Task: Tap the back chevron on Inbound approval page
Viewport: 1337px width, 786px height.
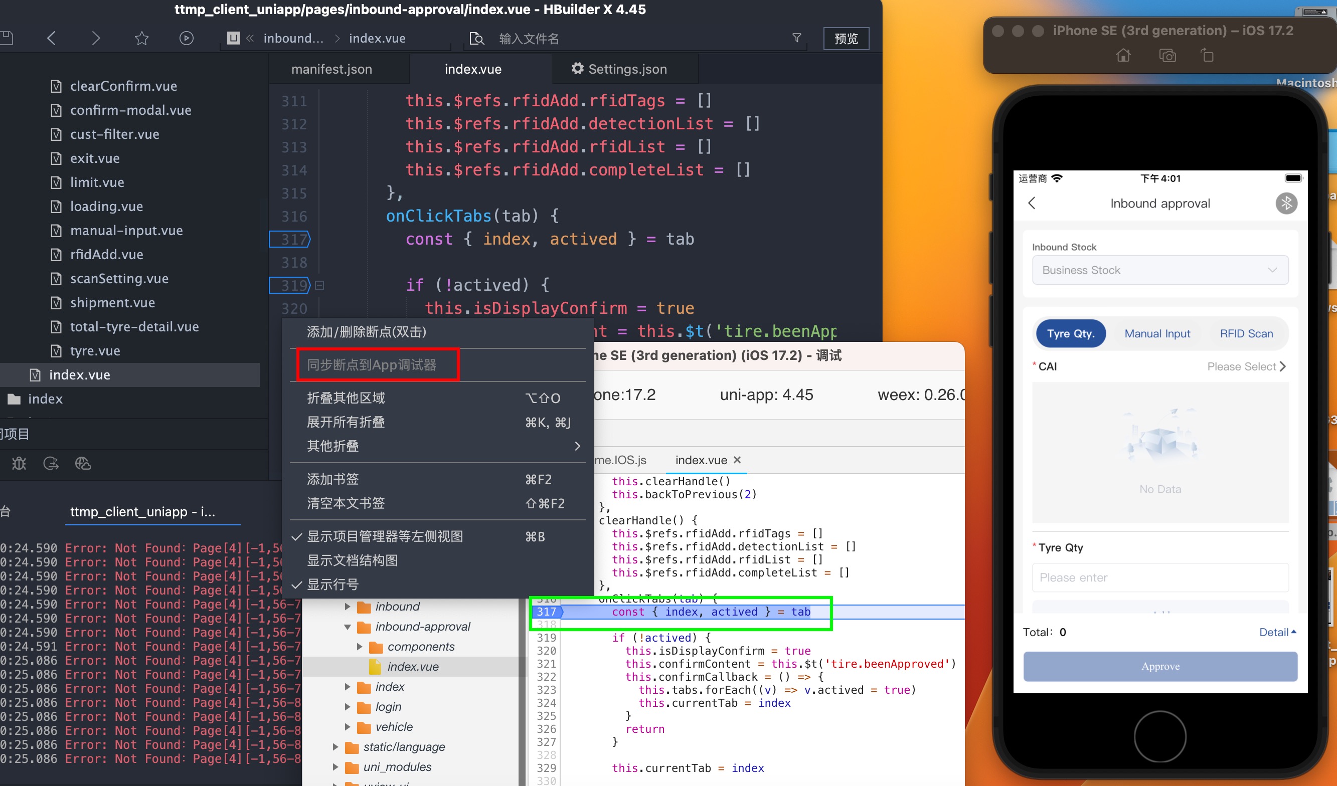Action: [1032, 203]
